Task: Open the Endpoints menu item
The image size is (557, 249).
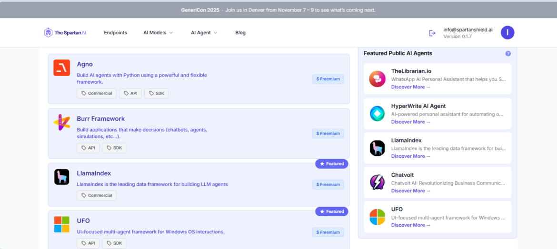Action: (x=115, y=33)
